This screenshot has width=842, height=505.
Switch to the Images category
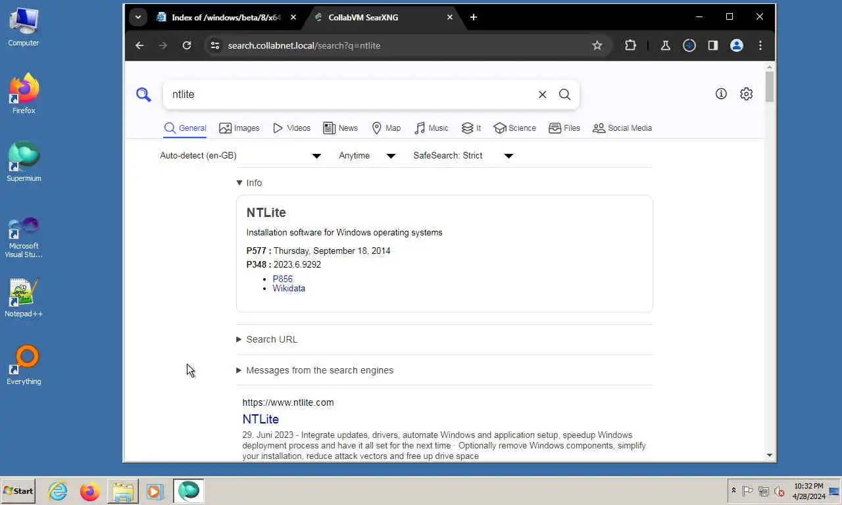(239, 128)
